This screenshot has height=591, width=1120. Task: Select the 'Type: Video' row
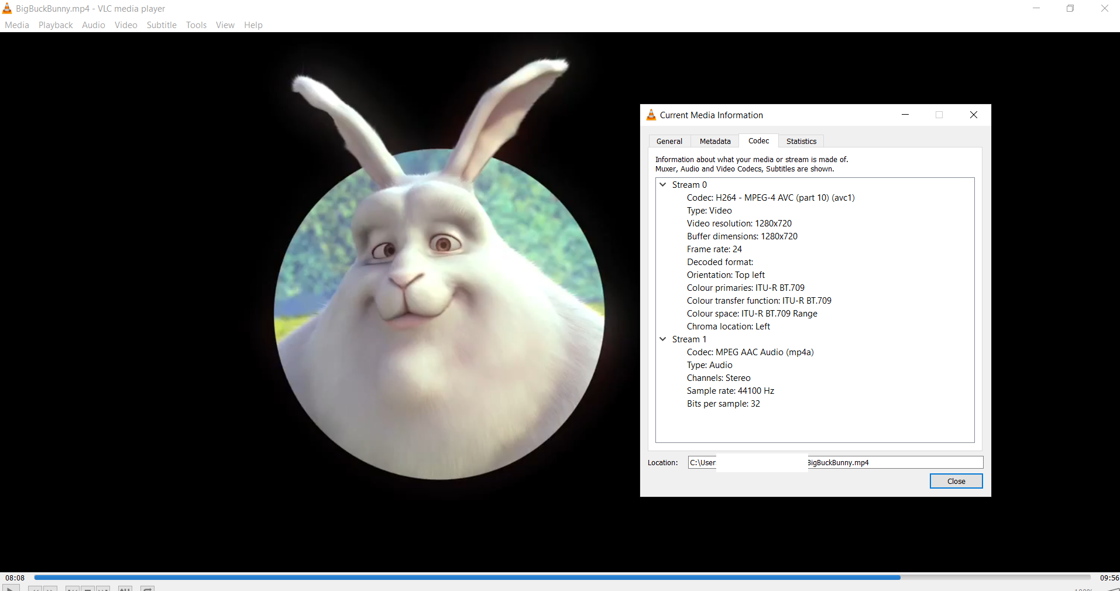point(709,211)
